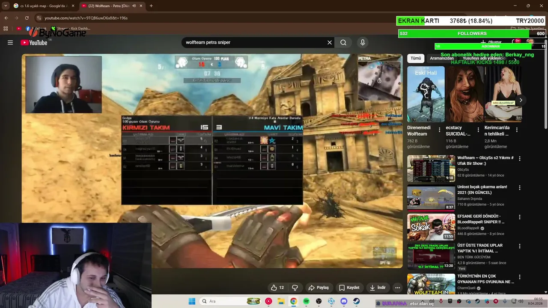Open options for Direnemedi Wolfteam short
Image resolution: width=548 pixels, height=308 pixels.
pyautogui.click(x=439, y=130)
